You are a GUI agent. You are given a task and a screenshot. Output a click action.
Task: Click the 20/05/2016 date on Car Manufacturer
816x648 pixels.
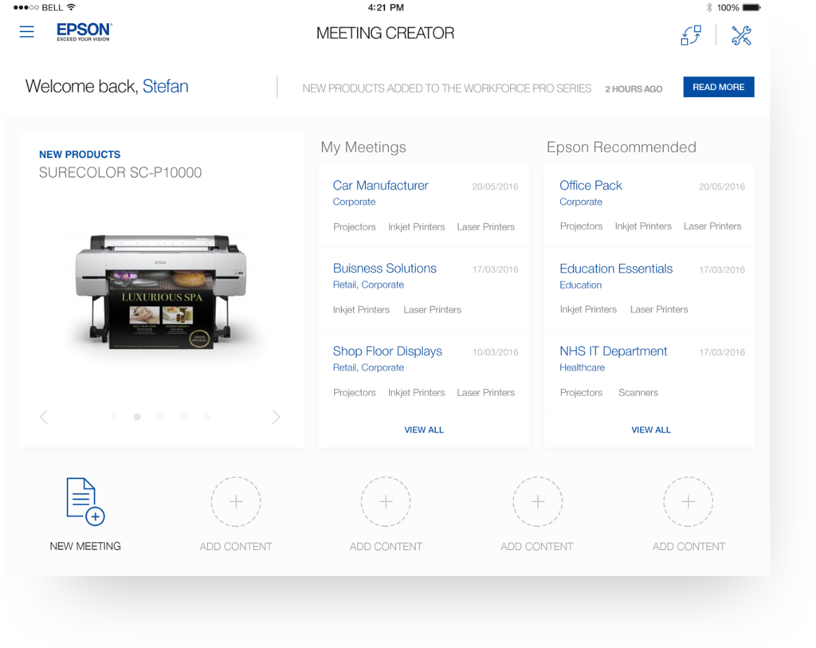(x=495, y=187)
